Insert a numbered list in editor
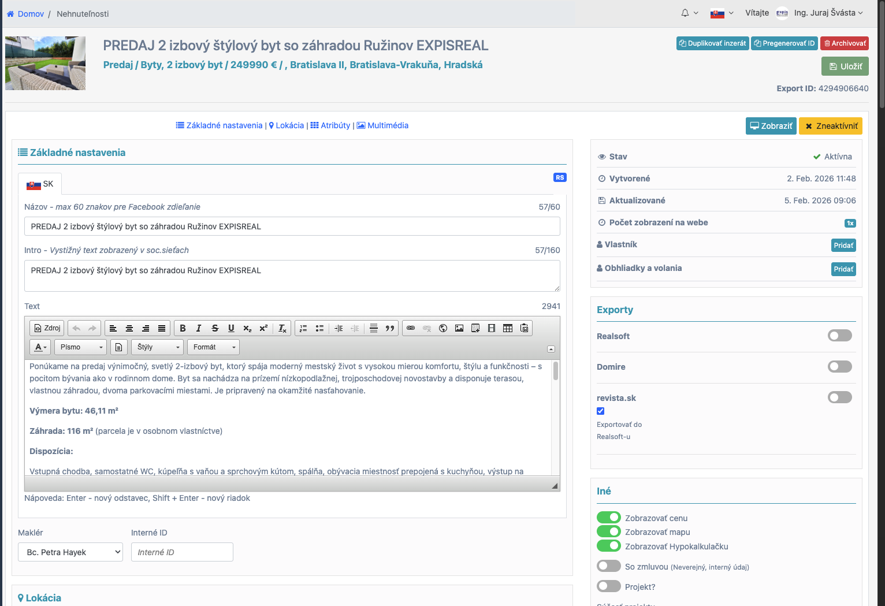 tap(303, 328)
